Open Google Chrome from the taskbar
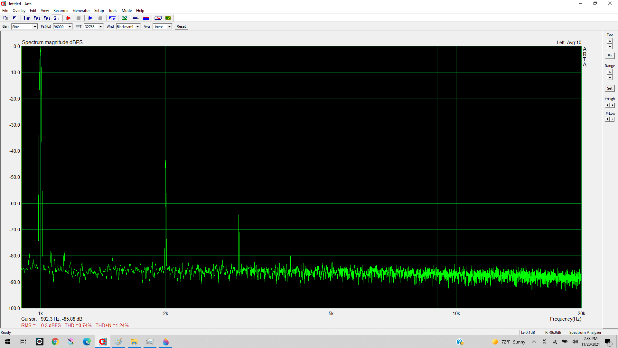Viewport: 618px width, 348px height. (x=55, y=342)
